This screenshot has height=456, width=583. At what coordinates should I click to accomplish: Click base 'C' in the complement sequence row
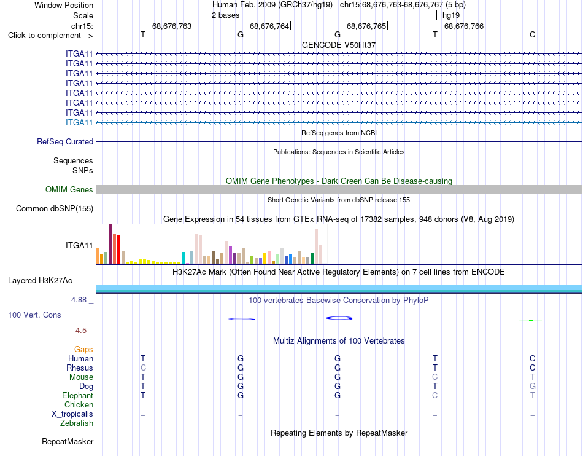(x=533, y=34)
